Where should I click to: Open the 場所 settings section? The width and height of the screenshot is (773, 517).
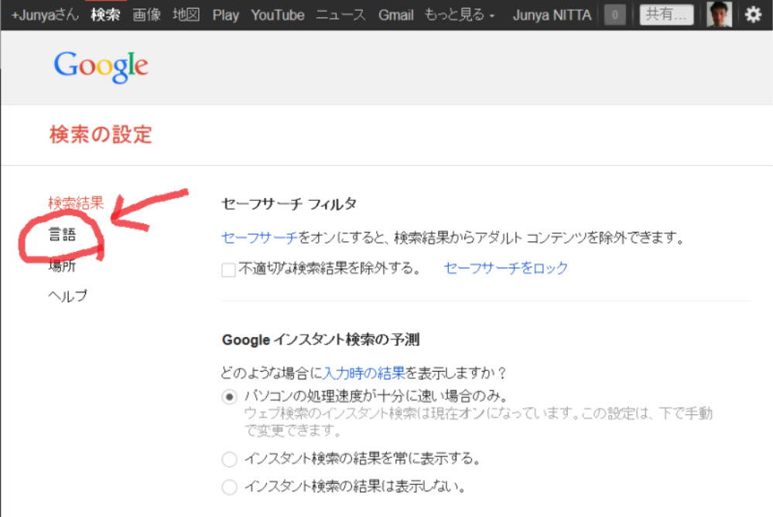coord(62,266)
